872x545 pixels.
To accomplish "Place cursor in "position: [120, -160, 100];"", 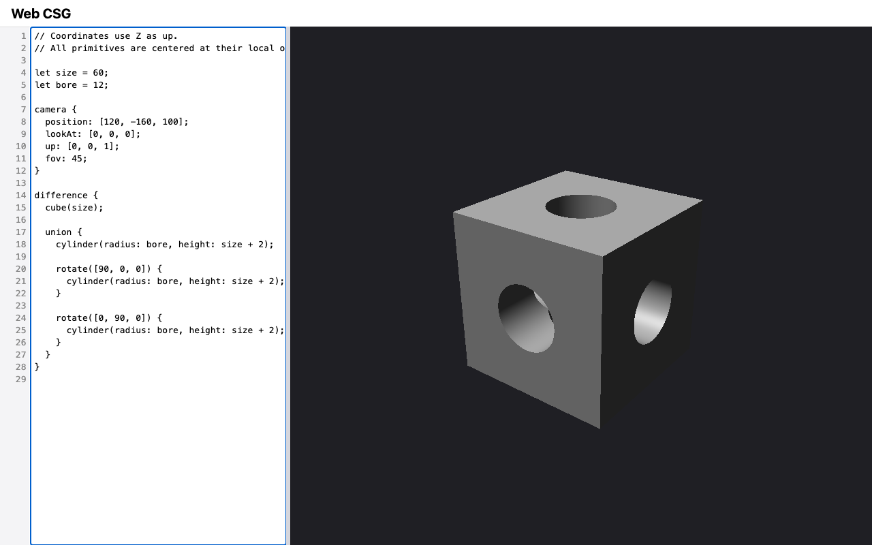I will [x=117, y=122].
